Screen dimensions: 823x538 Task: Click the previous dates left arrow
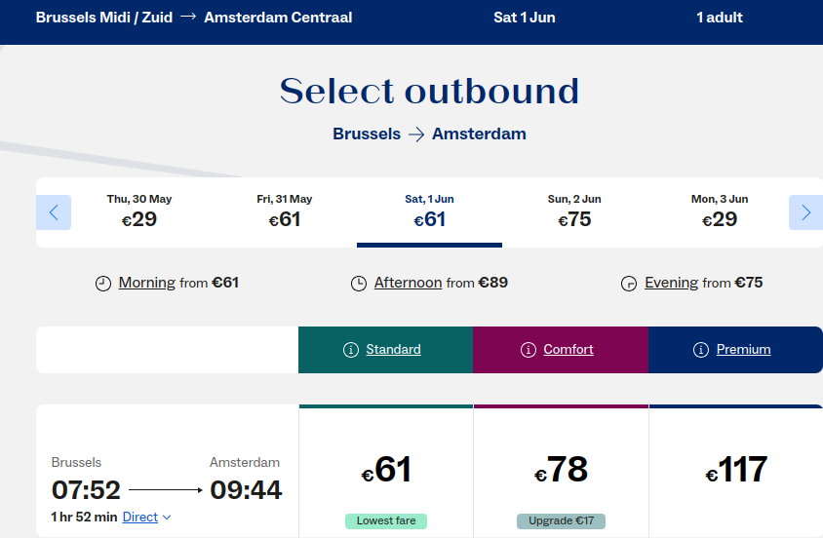[x=54, y=212]
